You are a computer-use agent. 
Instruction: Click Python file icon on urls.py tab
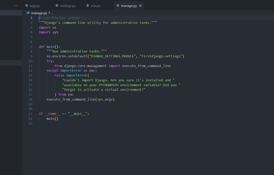(88, 5)
